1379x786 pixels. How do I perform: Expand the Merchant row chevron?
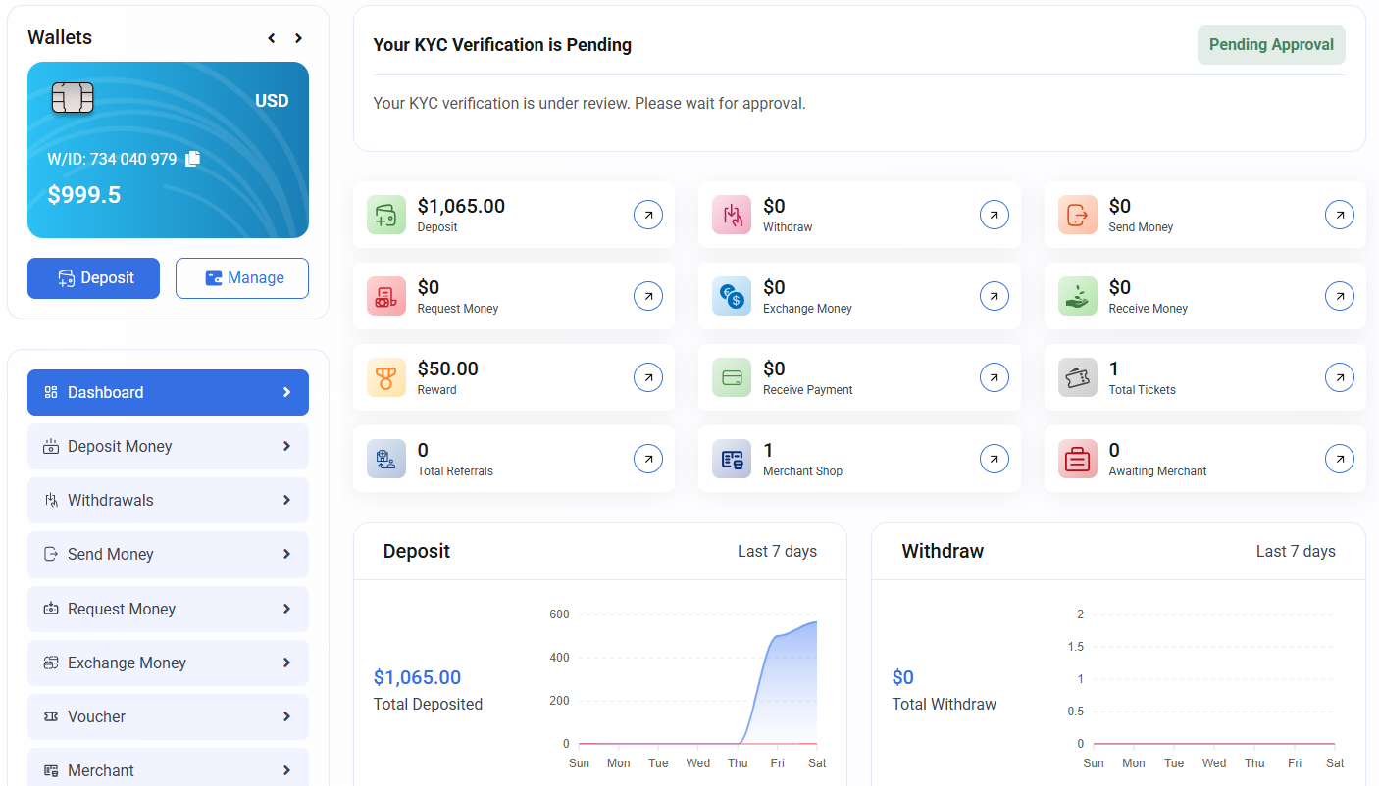coord(286,770)
